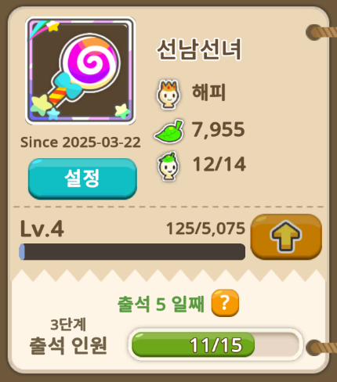Click the 125/5,075 experience text
Image resolution: width=337 pixels, height=382 pixels.
pyautogui.click(x=206, y=229)
